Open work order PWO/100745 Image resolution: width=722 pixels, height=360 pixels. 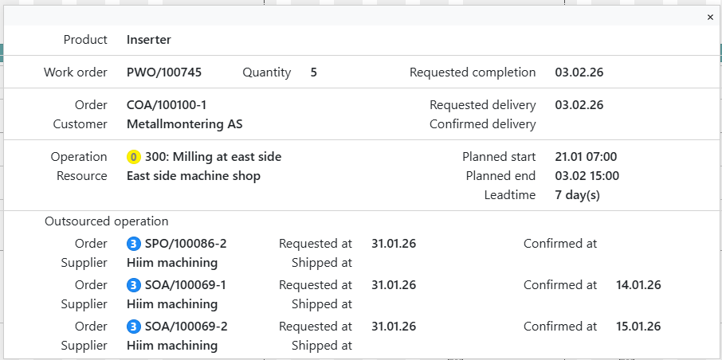tap(163, 72)
